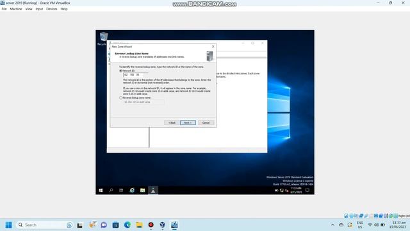Click the running VM taskbar icon

click(x=174, y=225)
